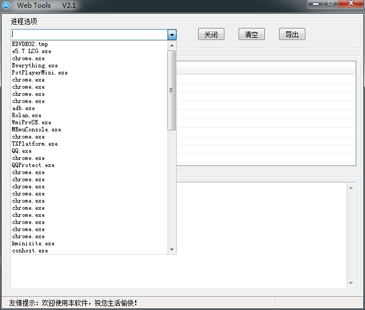Click the lower text area scroll-up arrow
The height and width of the screenshot is (310, 365).
(x=351, y=188)
